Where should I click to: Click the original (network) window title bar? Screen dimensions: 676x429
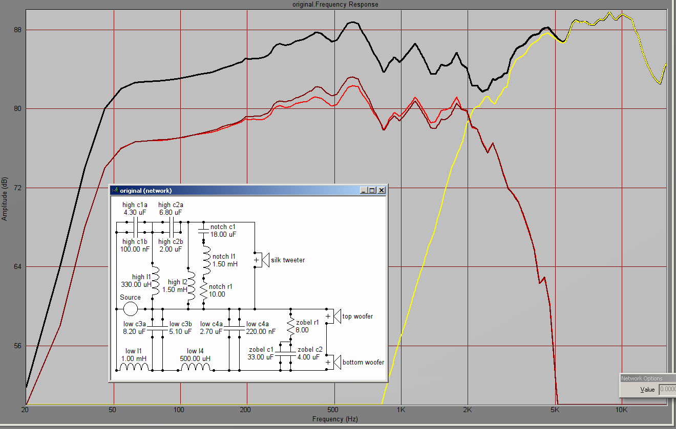248,190
